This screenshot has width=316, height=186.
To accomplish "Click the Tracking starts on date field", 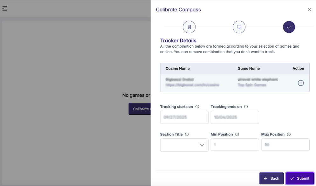I will (x=184, y=117).
